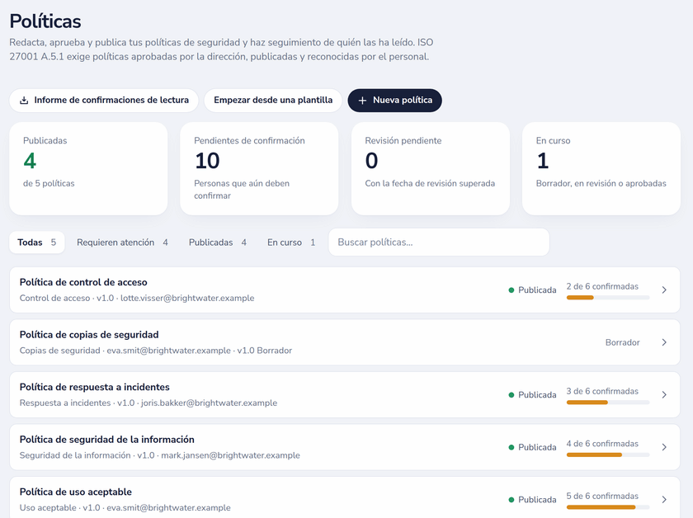Screen dimensions: 693x518
Task: Click "Personas que aún deben confirmar" text
Action: pyautogui.click(x=242, y=190)
